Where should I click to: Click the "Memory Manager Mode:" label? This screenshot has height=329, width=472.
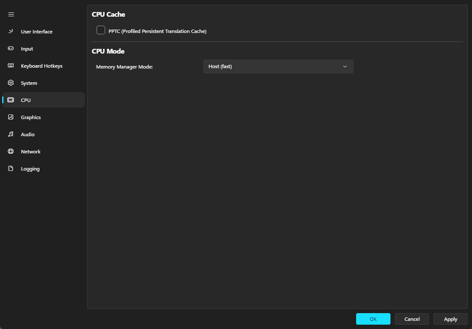coord(124,67)
